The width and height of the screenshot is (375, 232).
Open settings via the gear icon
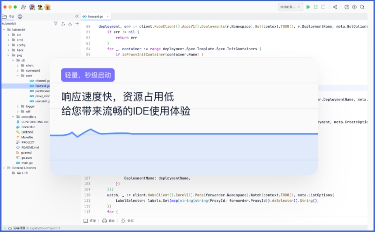[354, 7]
